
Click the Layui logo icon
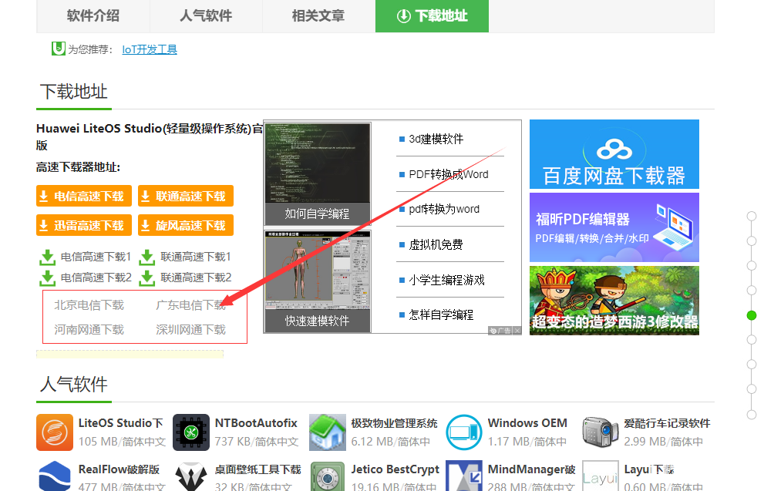pyautogui.click(x=601, y=476)
